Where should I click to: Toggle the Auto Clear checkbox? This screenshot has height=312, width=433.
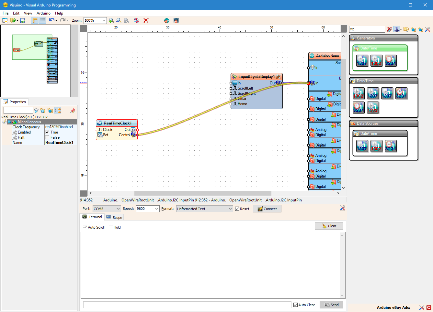296,305
